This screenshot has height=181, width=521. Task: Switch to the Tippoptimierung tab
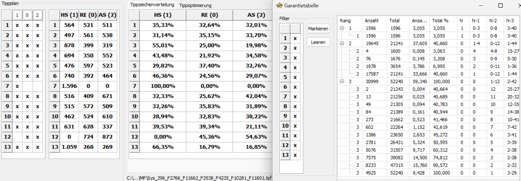pos(195,5)
